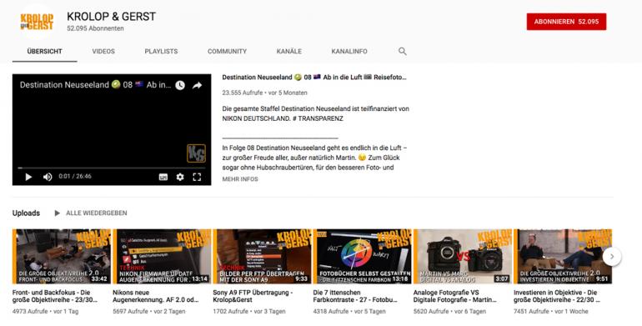Click the 0:01 / 26:46 time display
Viewport: 642px width, 326px height.
pyautogui.click(x=75, y=177)
